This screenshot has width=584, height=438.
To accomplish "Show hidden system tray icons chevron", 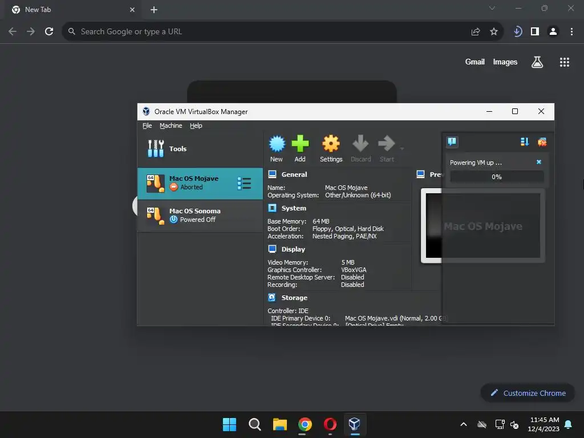I will 464,424.
